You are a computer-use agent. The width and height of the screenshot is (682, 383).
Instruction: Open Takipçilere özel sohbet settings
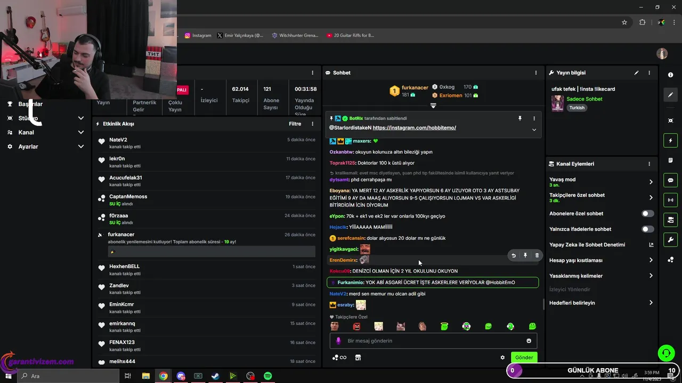pyautogui.click(x=601, y=197)
